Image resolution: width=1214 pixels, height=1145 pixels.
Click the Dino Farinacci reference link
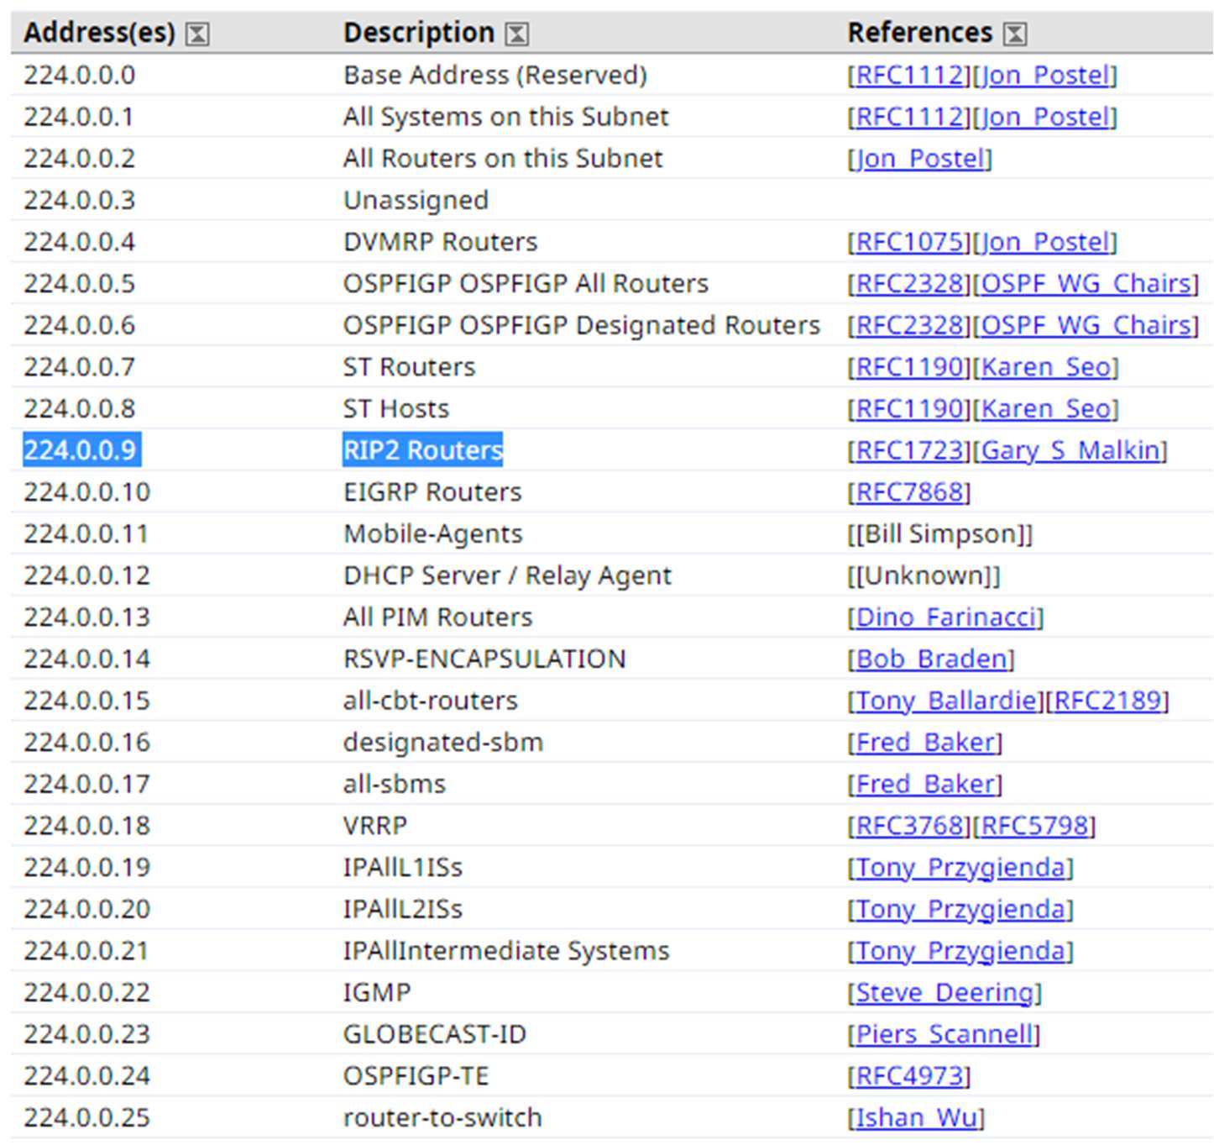[x=945, y=617]
